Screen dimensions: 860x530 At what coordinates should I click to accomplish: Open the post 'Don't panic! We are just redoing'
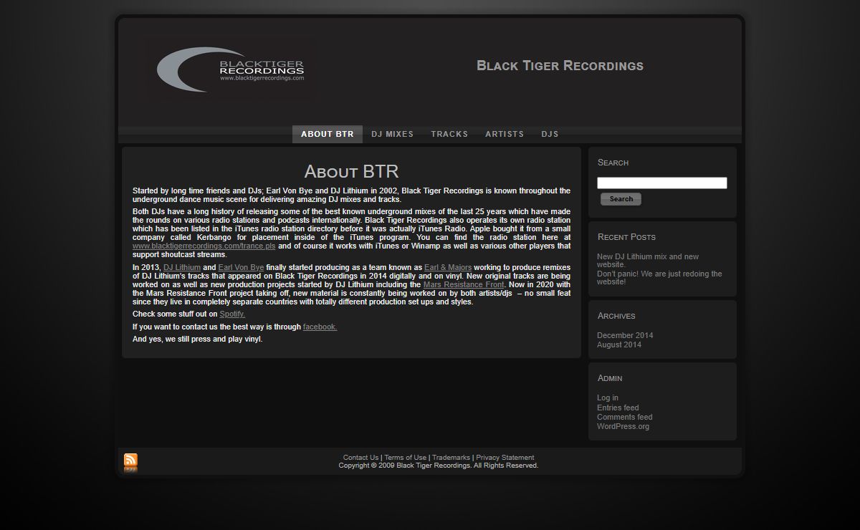(x=659, y=278)
